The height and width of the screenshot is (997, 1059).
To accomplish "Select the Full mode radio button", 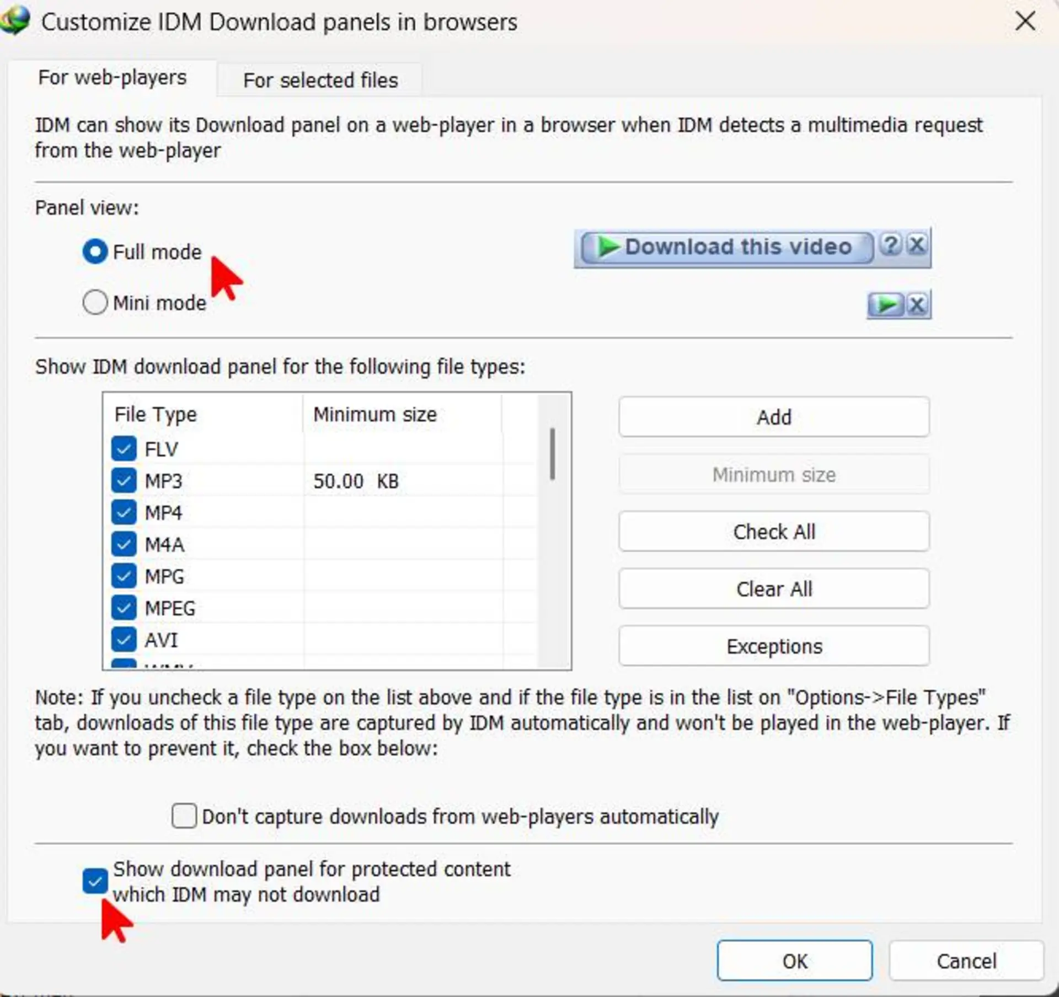I will 95,252.
